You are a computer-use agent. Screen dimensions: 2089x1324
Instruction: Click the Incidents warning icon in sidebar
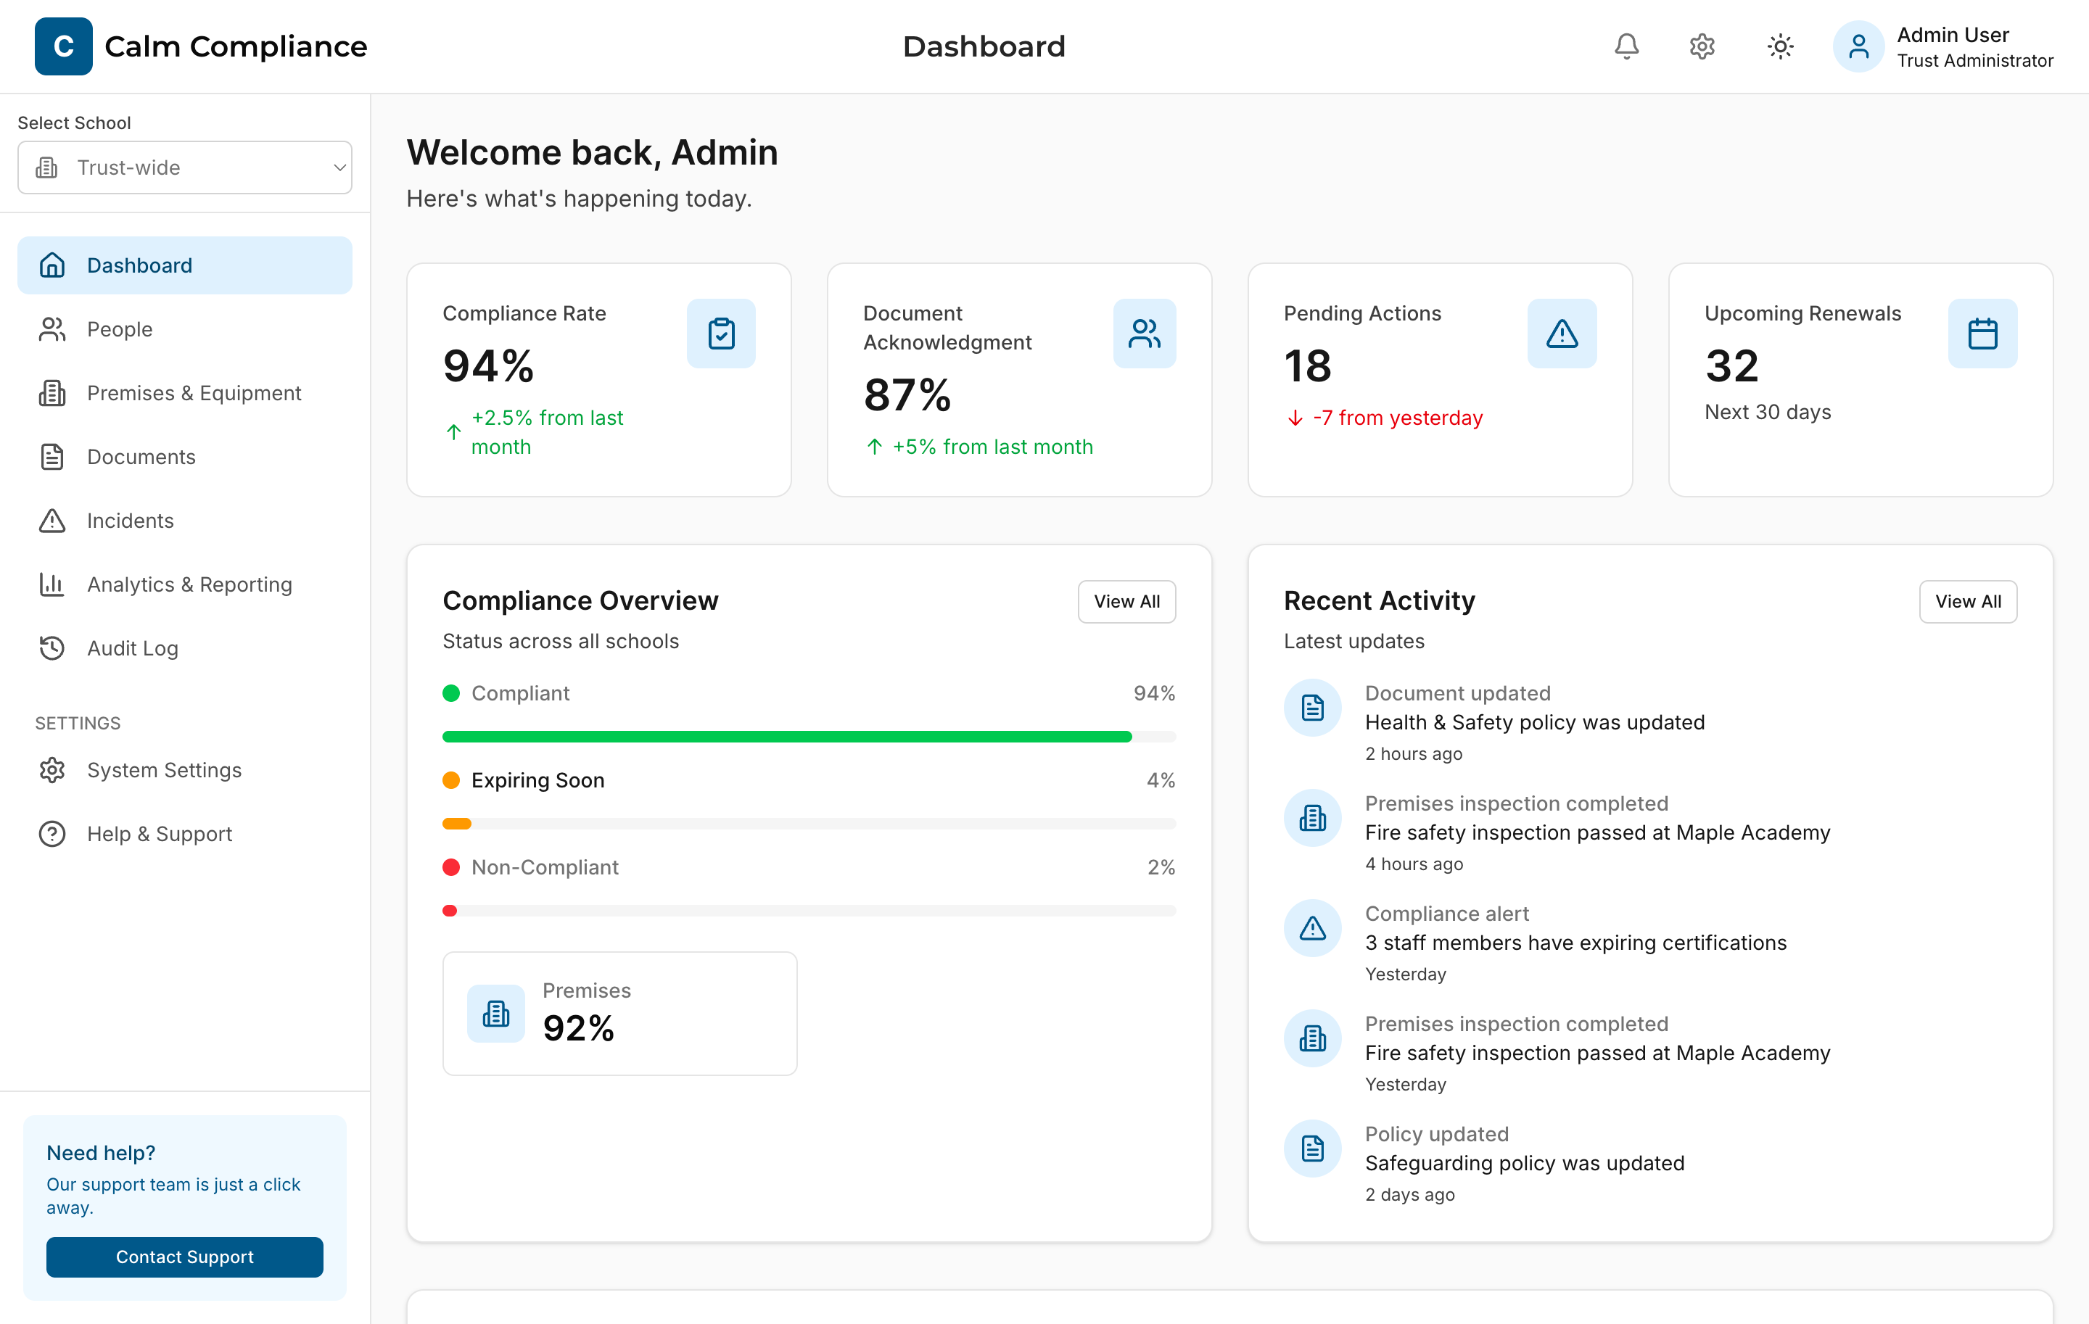tap(52, 520)
